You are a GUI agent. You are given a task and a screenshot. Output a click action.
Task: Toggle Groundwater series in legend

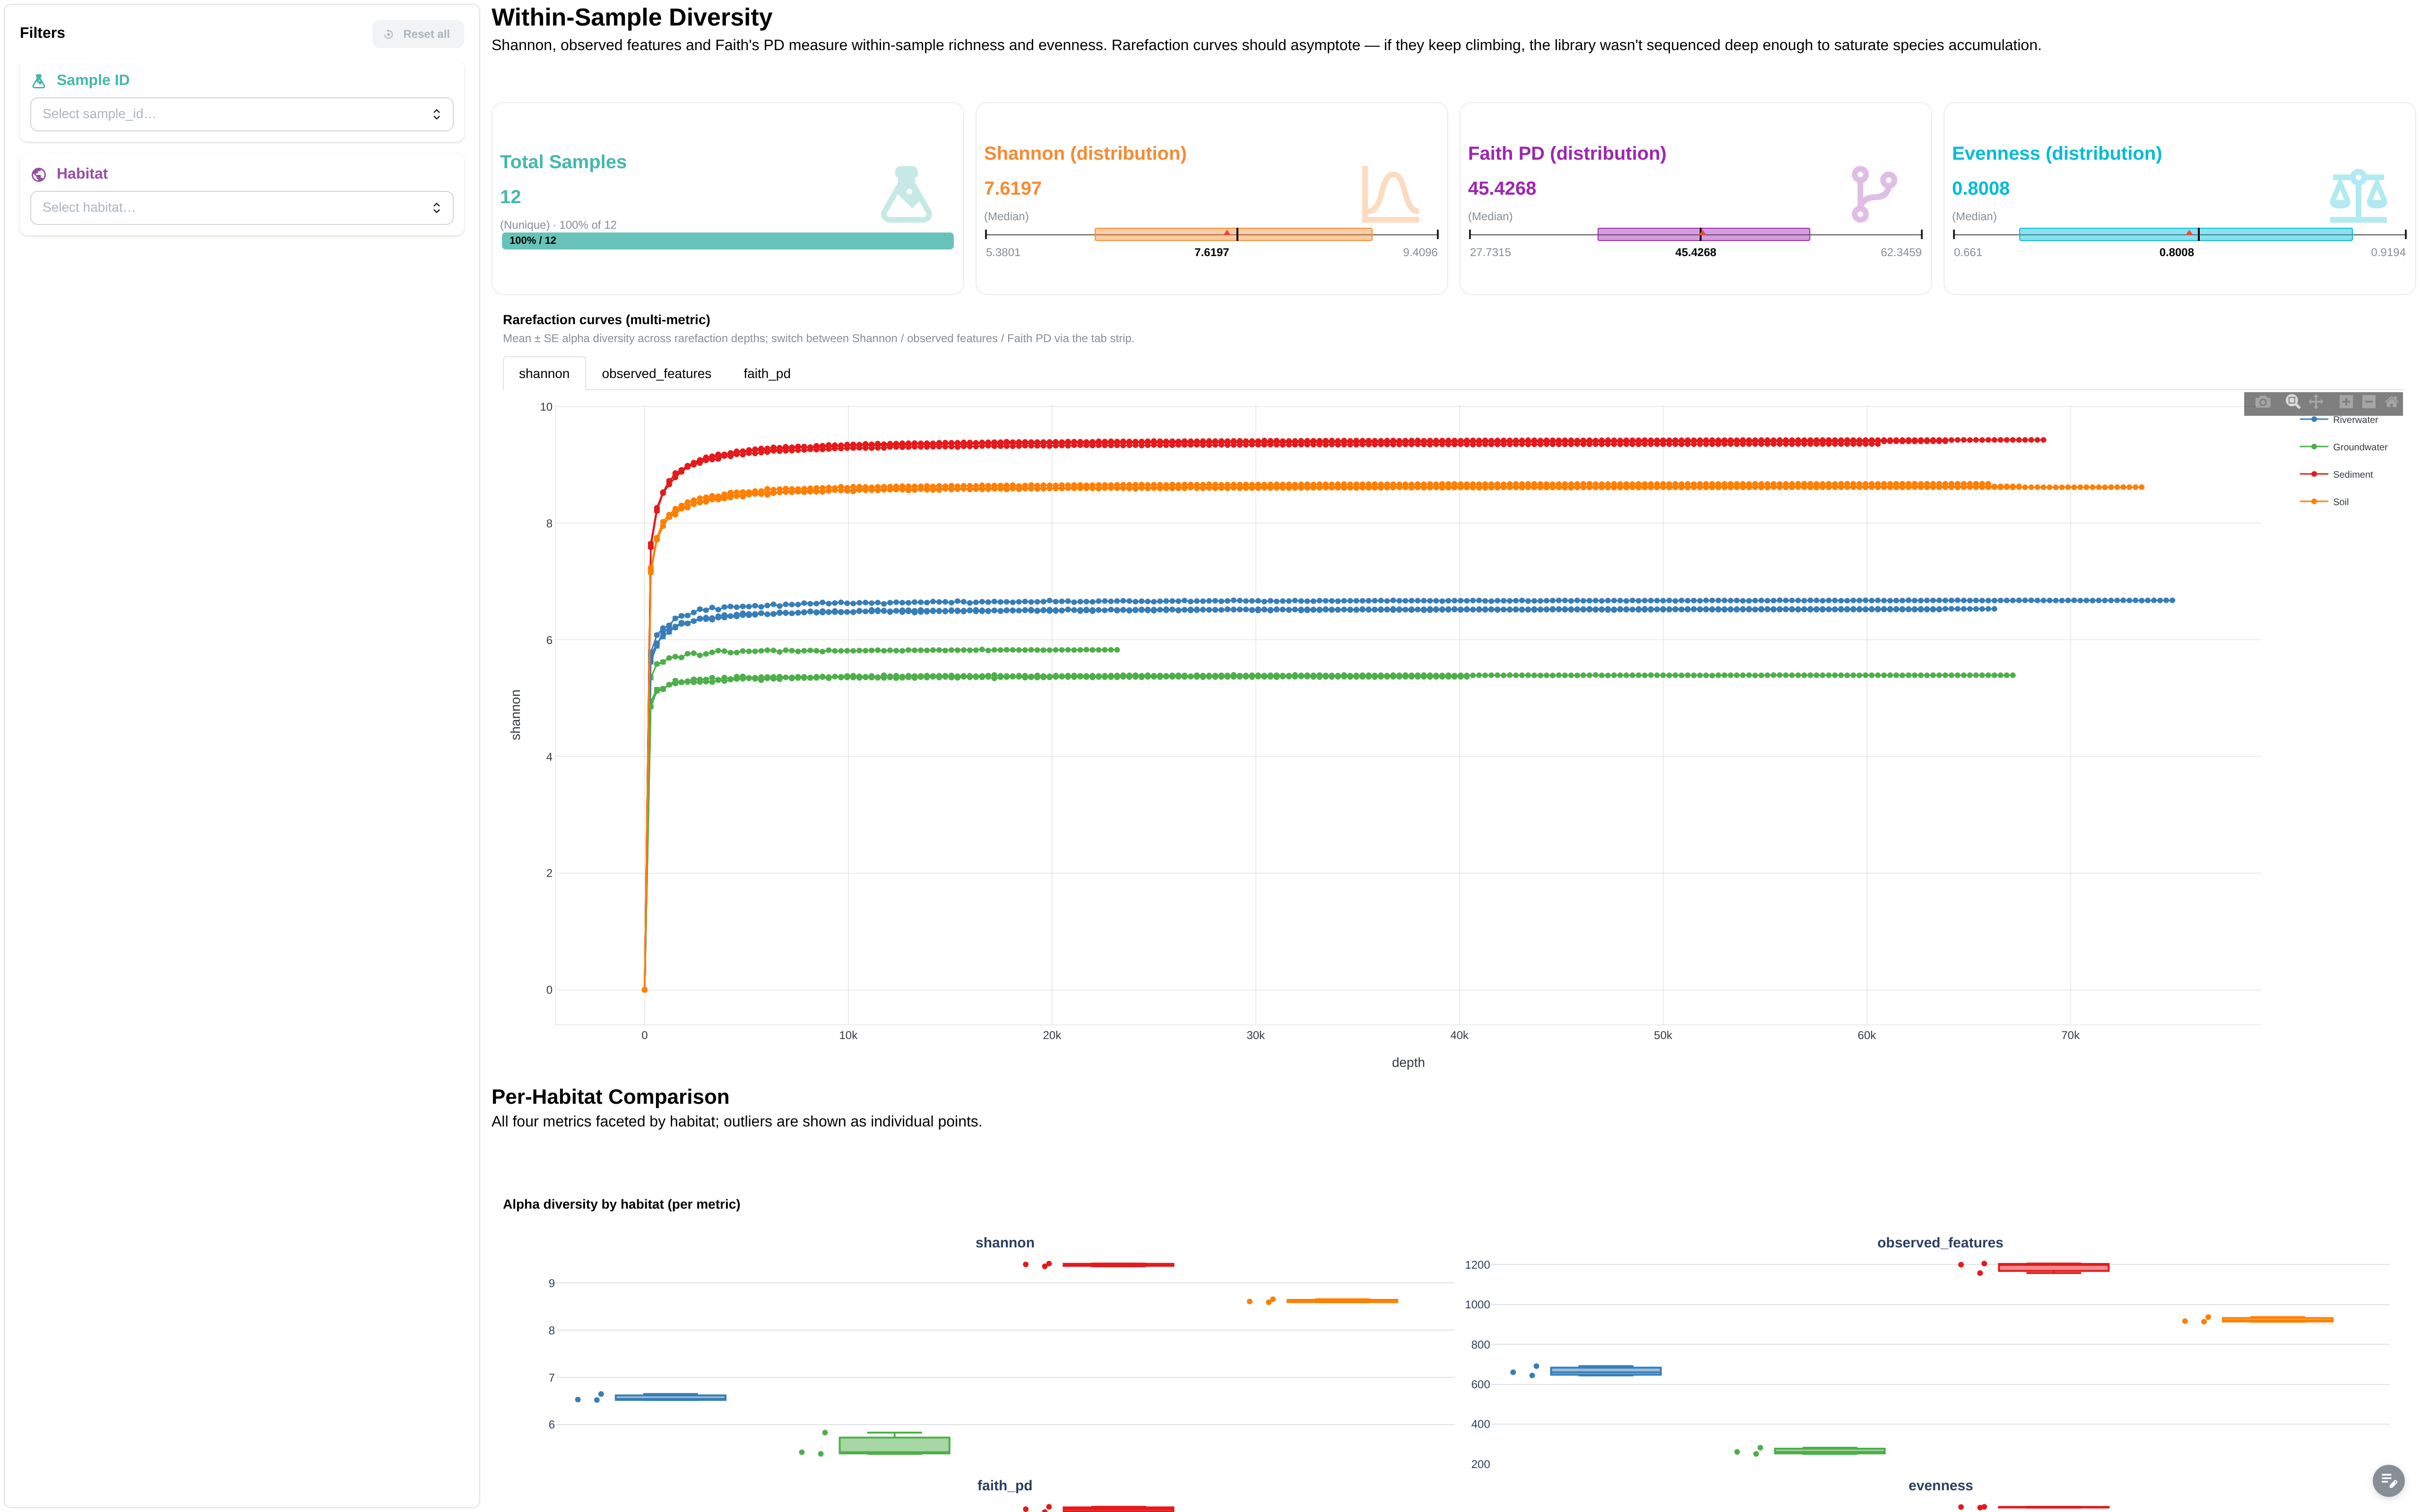[2344, 447]
